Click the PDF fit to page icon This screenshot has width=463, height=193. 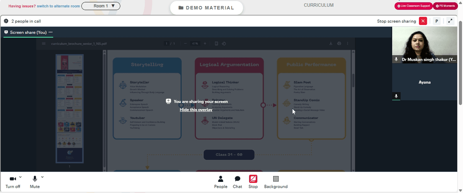click(x=216, y=44)
